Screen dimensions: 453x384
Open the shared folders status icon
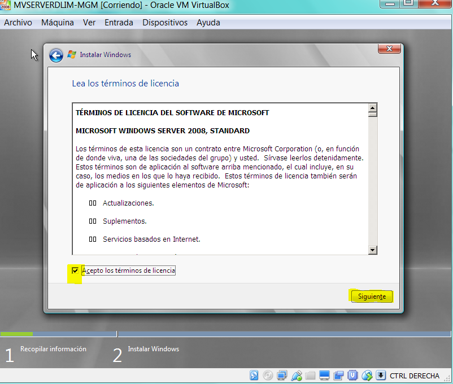310,375
